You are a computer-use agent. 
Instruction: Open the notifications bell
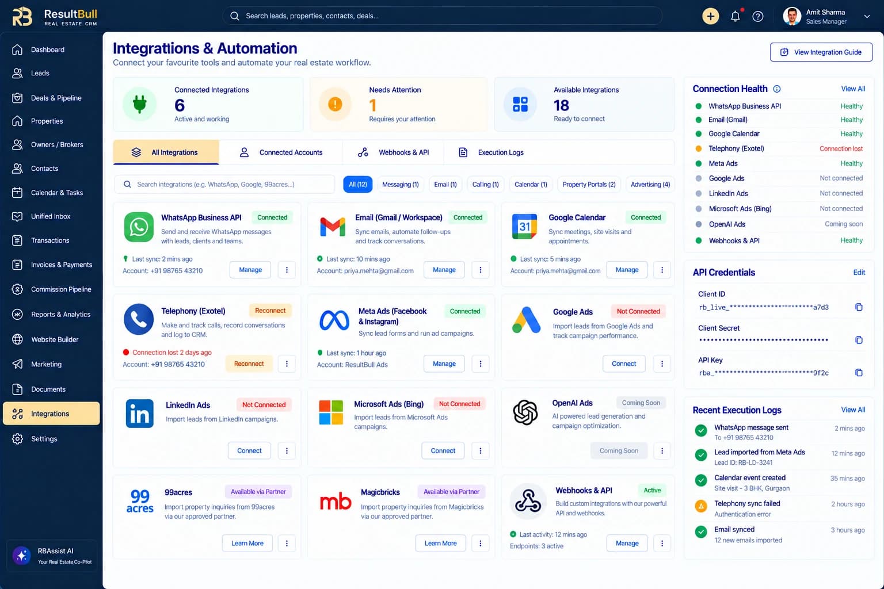click(x=735, y=16)
